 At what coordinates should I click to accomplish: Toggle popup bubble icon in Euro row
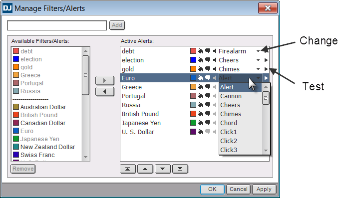coord(208,78)
